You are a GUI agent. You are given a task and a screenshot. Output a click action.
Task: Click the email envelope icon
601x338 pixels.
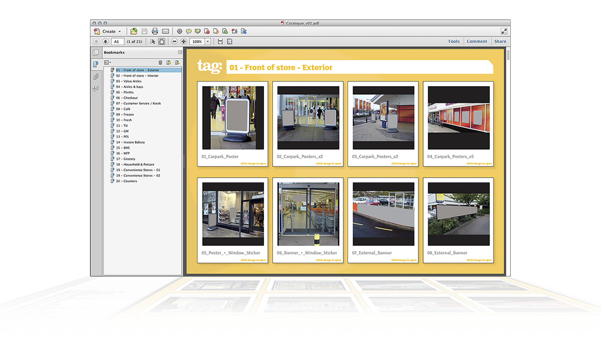(165, 31)
